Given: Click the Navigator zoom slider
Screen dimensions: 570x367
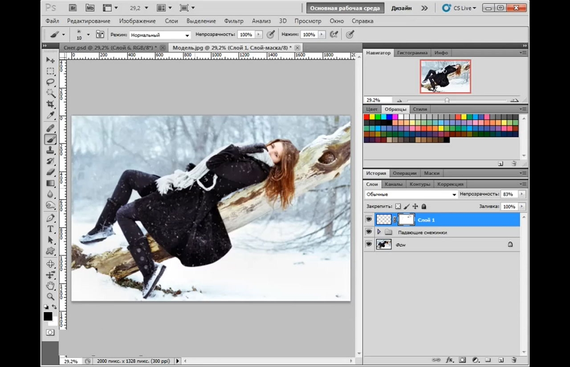Looking at the screenshot, I should pos(447,100).
